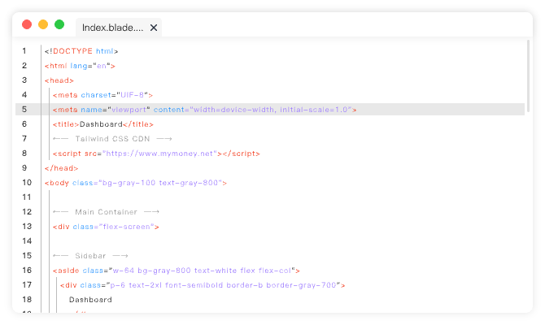545x325 pixels.
Task: Click the closing head tag
Action: click(x=61, y=168)
